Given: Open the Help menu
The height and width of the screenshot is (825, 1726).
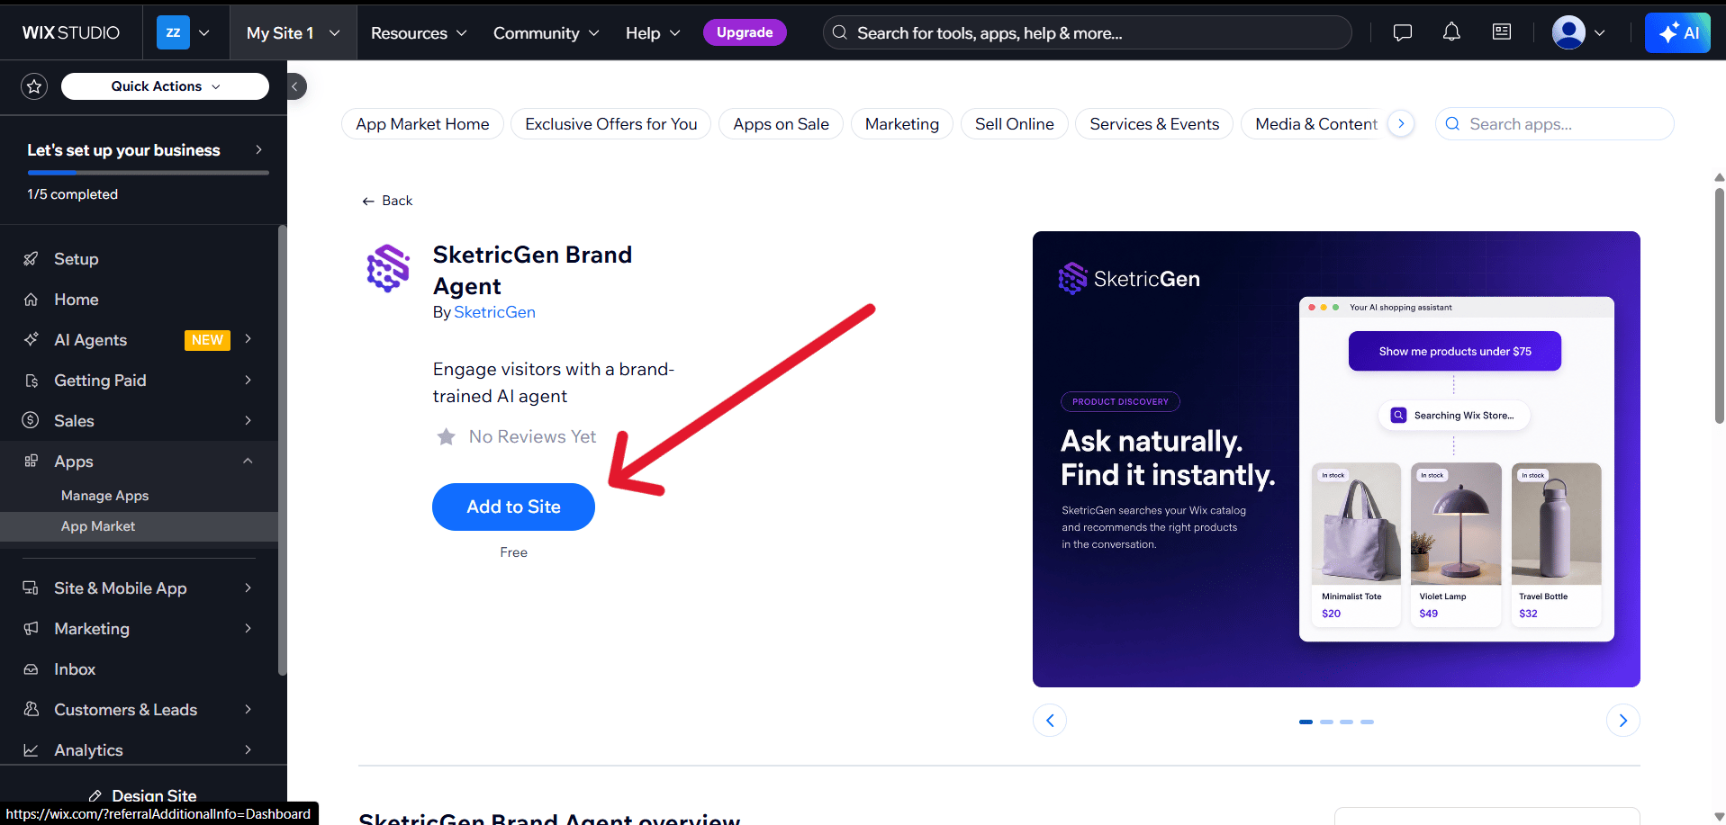Looking at the screenshot, I should point(653,33).
